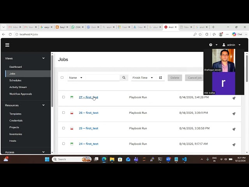This screenshot has height=187, width=249.
Task: Check the box for job 25
Action: [x=63, y=128]
